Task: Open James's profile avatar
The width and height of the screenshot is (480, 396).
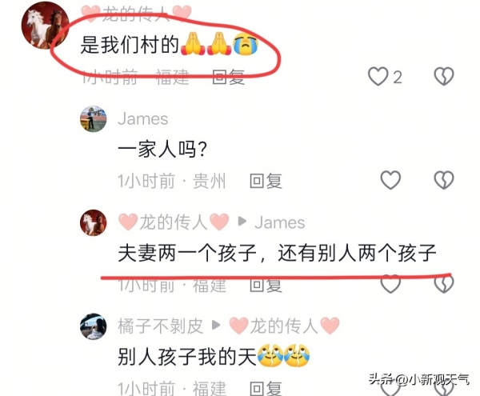Action: 94,119
